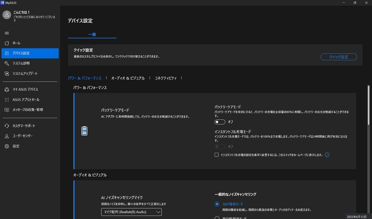Open メッセージの収集・管理 in sidebar

pos(30,110)
